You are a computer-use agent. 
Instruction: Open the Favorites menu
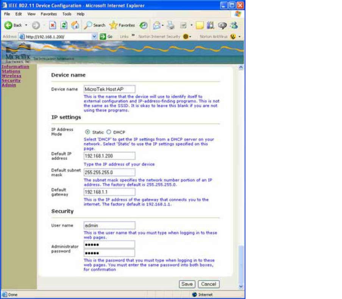48,14
